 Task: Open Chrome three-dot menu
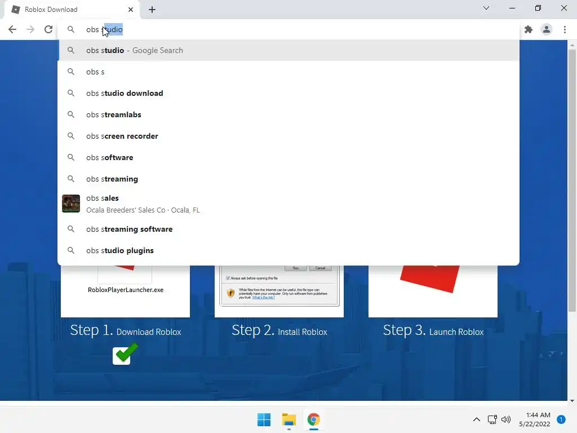pos(565,29)
